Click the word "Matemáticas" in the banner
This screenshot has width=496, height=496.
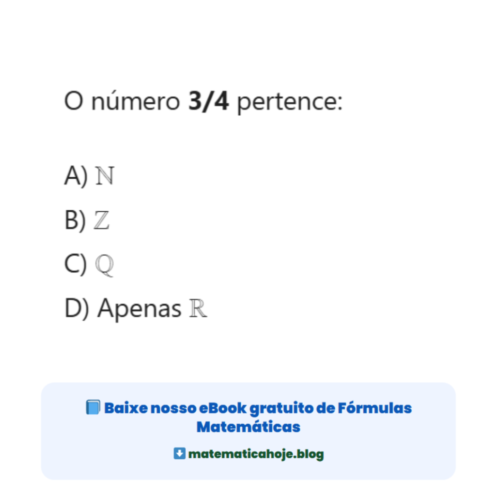coord(248,427)
